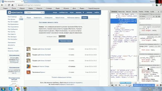The width and height of the screenshot is (162, 91).
Task: Click the Почта bookmark icon
Action: (x=10, y=8)
